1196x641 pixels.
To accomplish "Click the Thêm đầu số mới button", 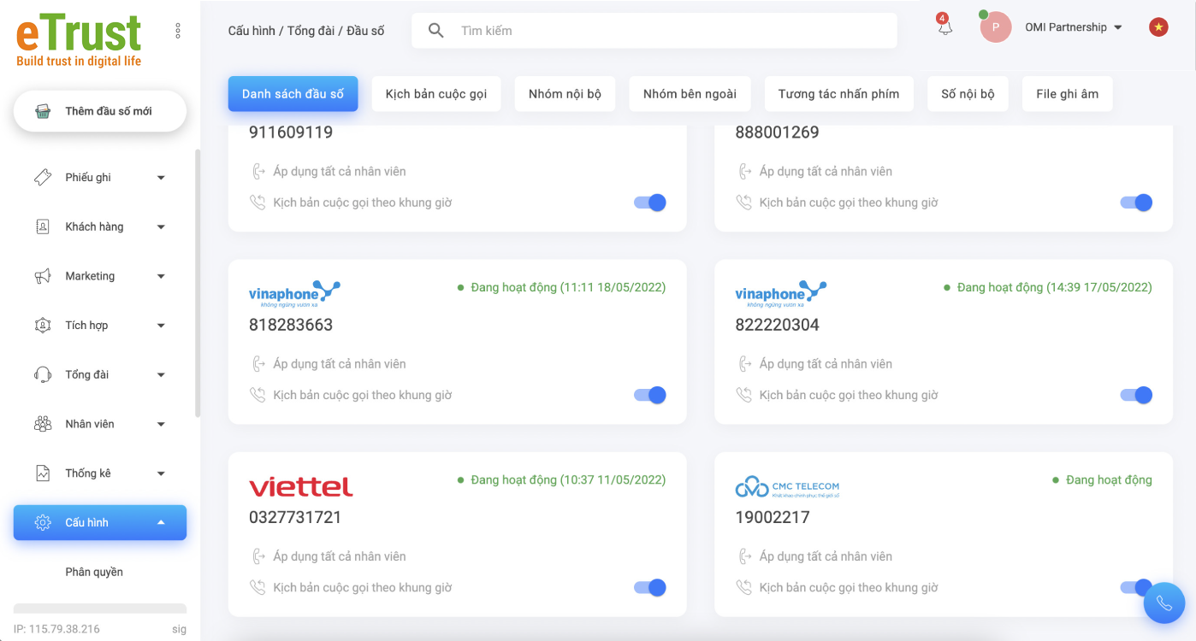I will pyautogui.click(x=100, y=111).
